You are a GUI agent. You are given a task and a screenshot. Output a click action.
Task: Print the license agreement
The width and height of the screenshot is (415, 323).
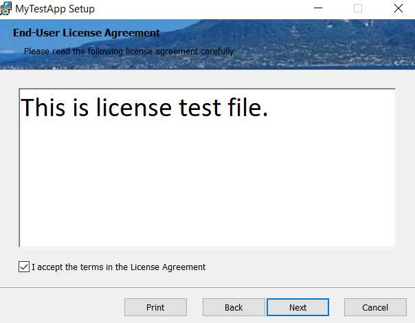[155, 307]
